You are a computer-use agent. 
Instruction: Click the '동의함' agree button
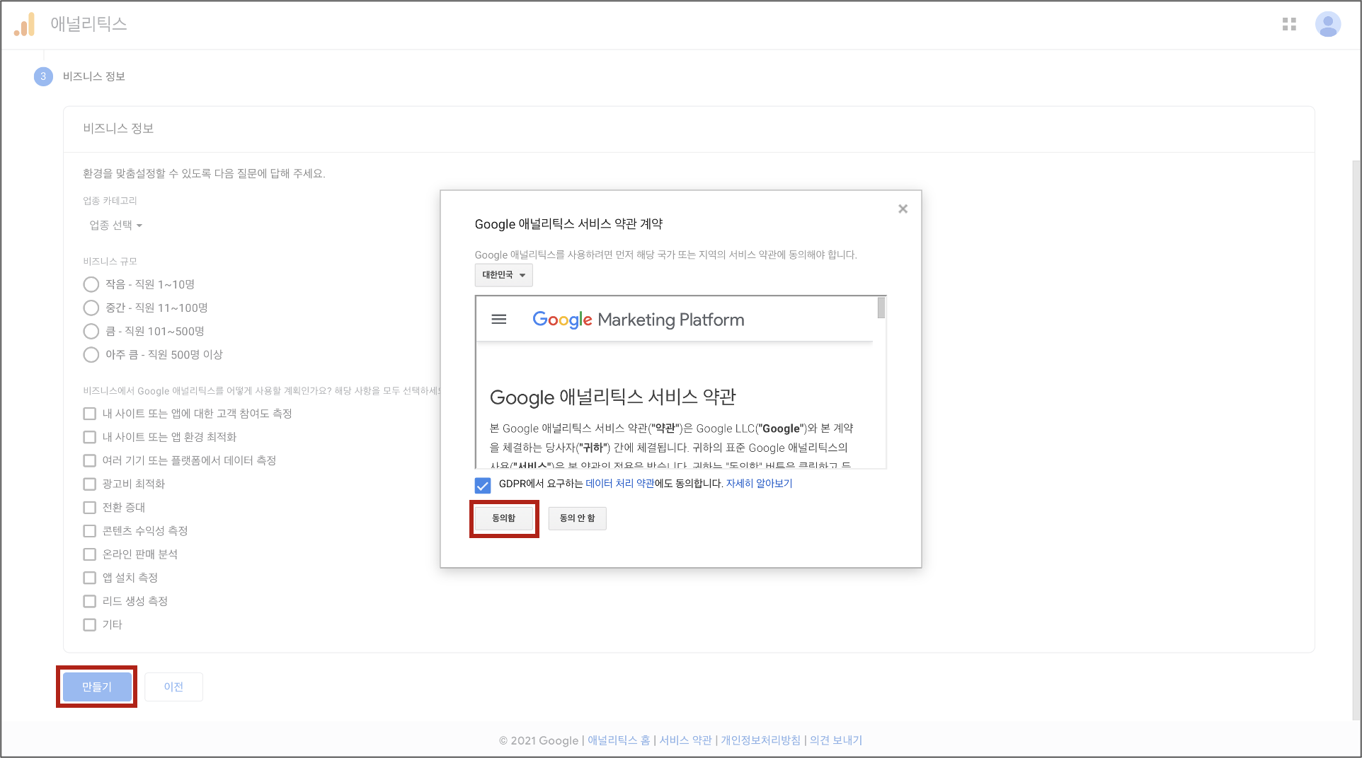click(504, 518)
